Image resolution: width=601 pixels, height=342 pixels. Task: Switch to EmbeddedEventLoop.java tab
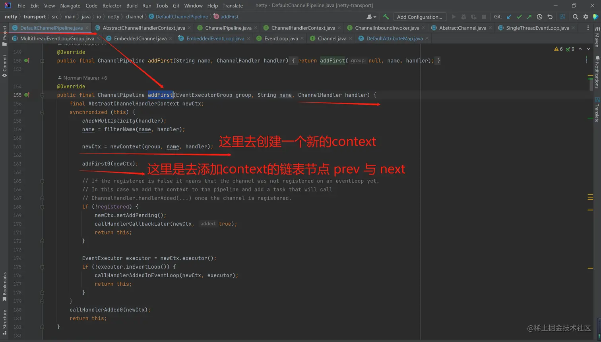[x=215, y=38]
